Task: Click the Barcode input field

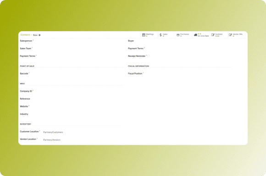Action: pos(83,74)
